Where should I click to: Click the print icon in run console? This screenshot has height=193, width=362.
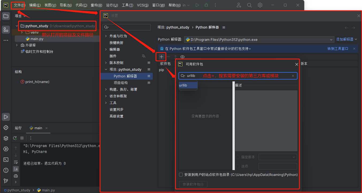click(x=16, y=176)
